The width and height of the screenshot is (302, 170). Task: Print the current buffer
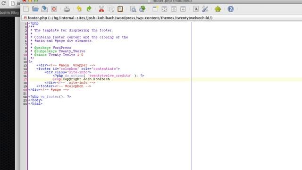tap(67, 9)
